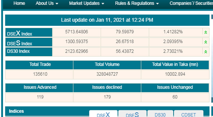Click the Issues declined count 179
The width and height of the screenshot is (213, 117).
(107, 97)
